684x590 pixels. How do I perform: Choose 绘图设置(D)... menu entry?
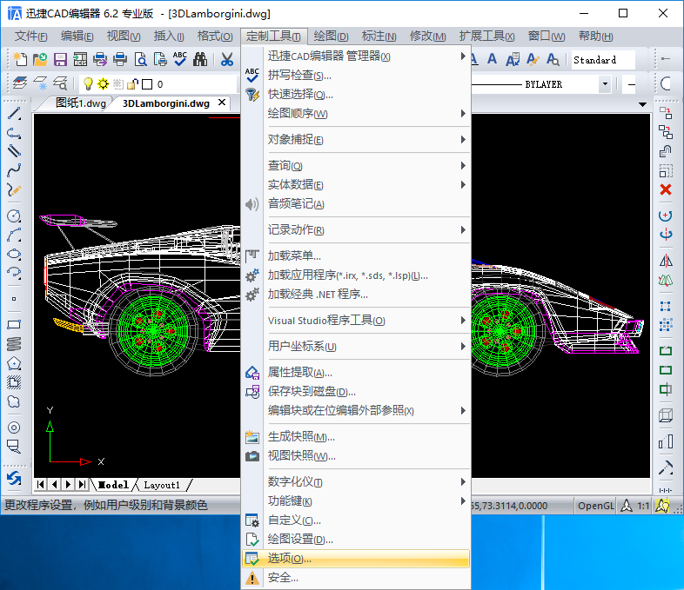click(x=356, y=540)
